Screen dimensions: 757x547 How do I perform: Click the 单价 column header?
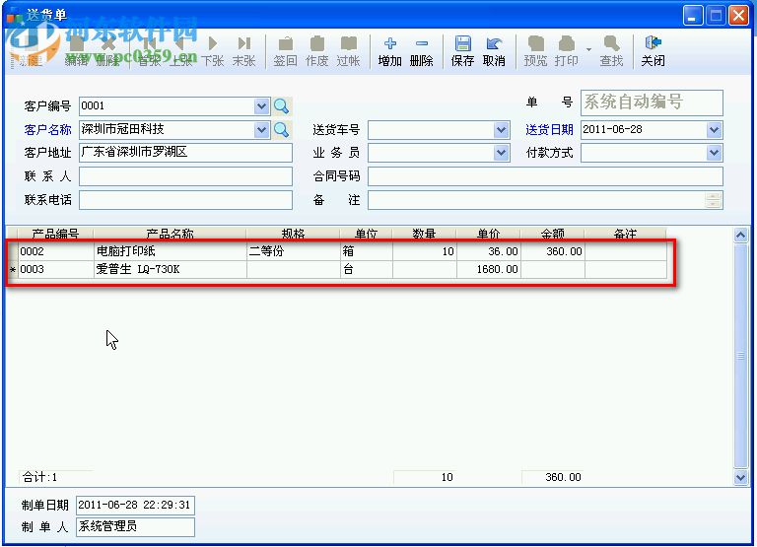(489, 235)
